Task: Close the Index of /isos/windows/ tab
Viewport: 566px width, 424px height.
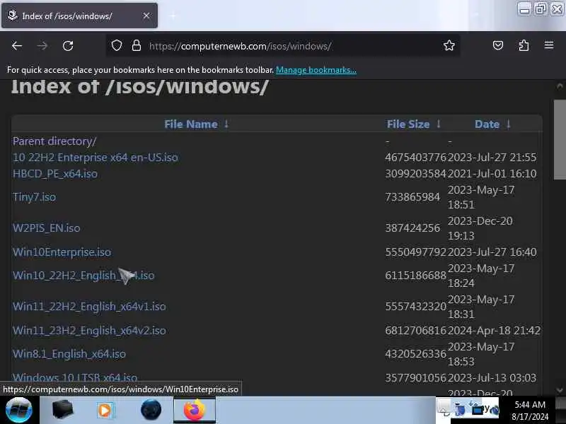Action: 146,16
